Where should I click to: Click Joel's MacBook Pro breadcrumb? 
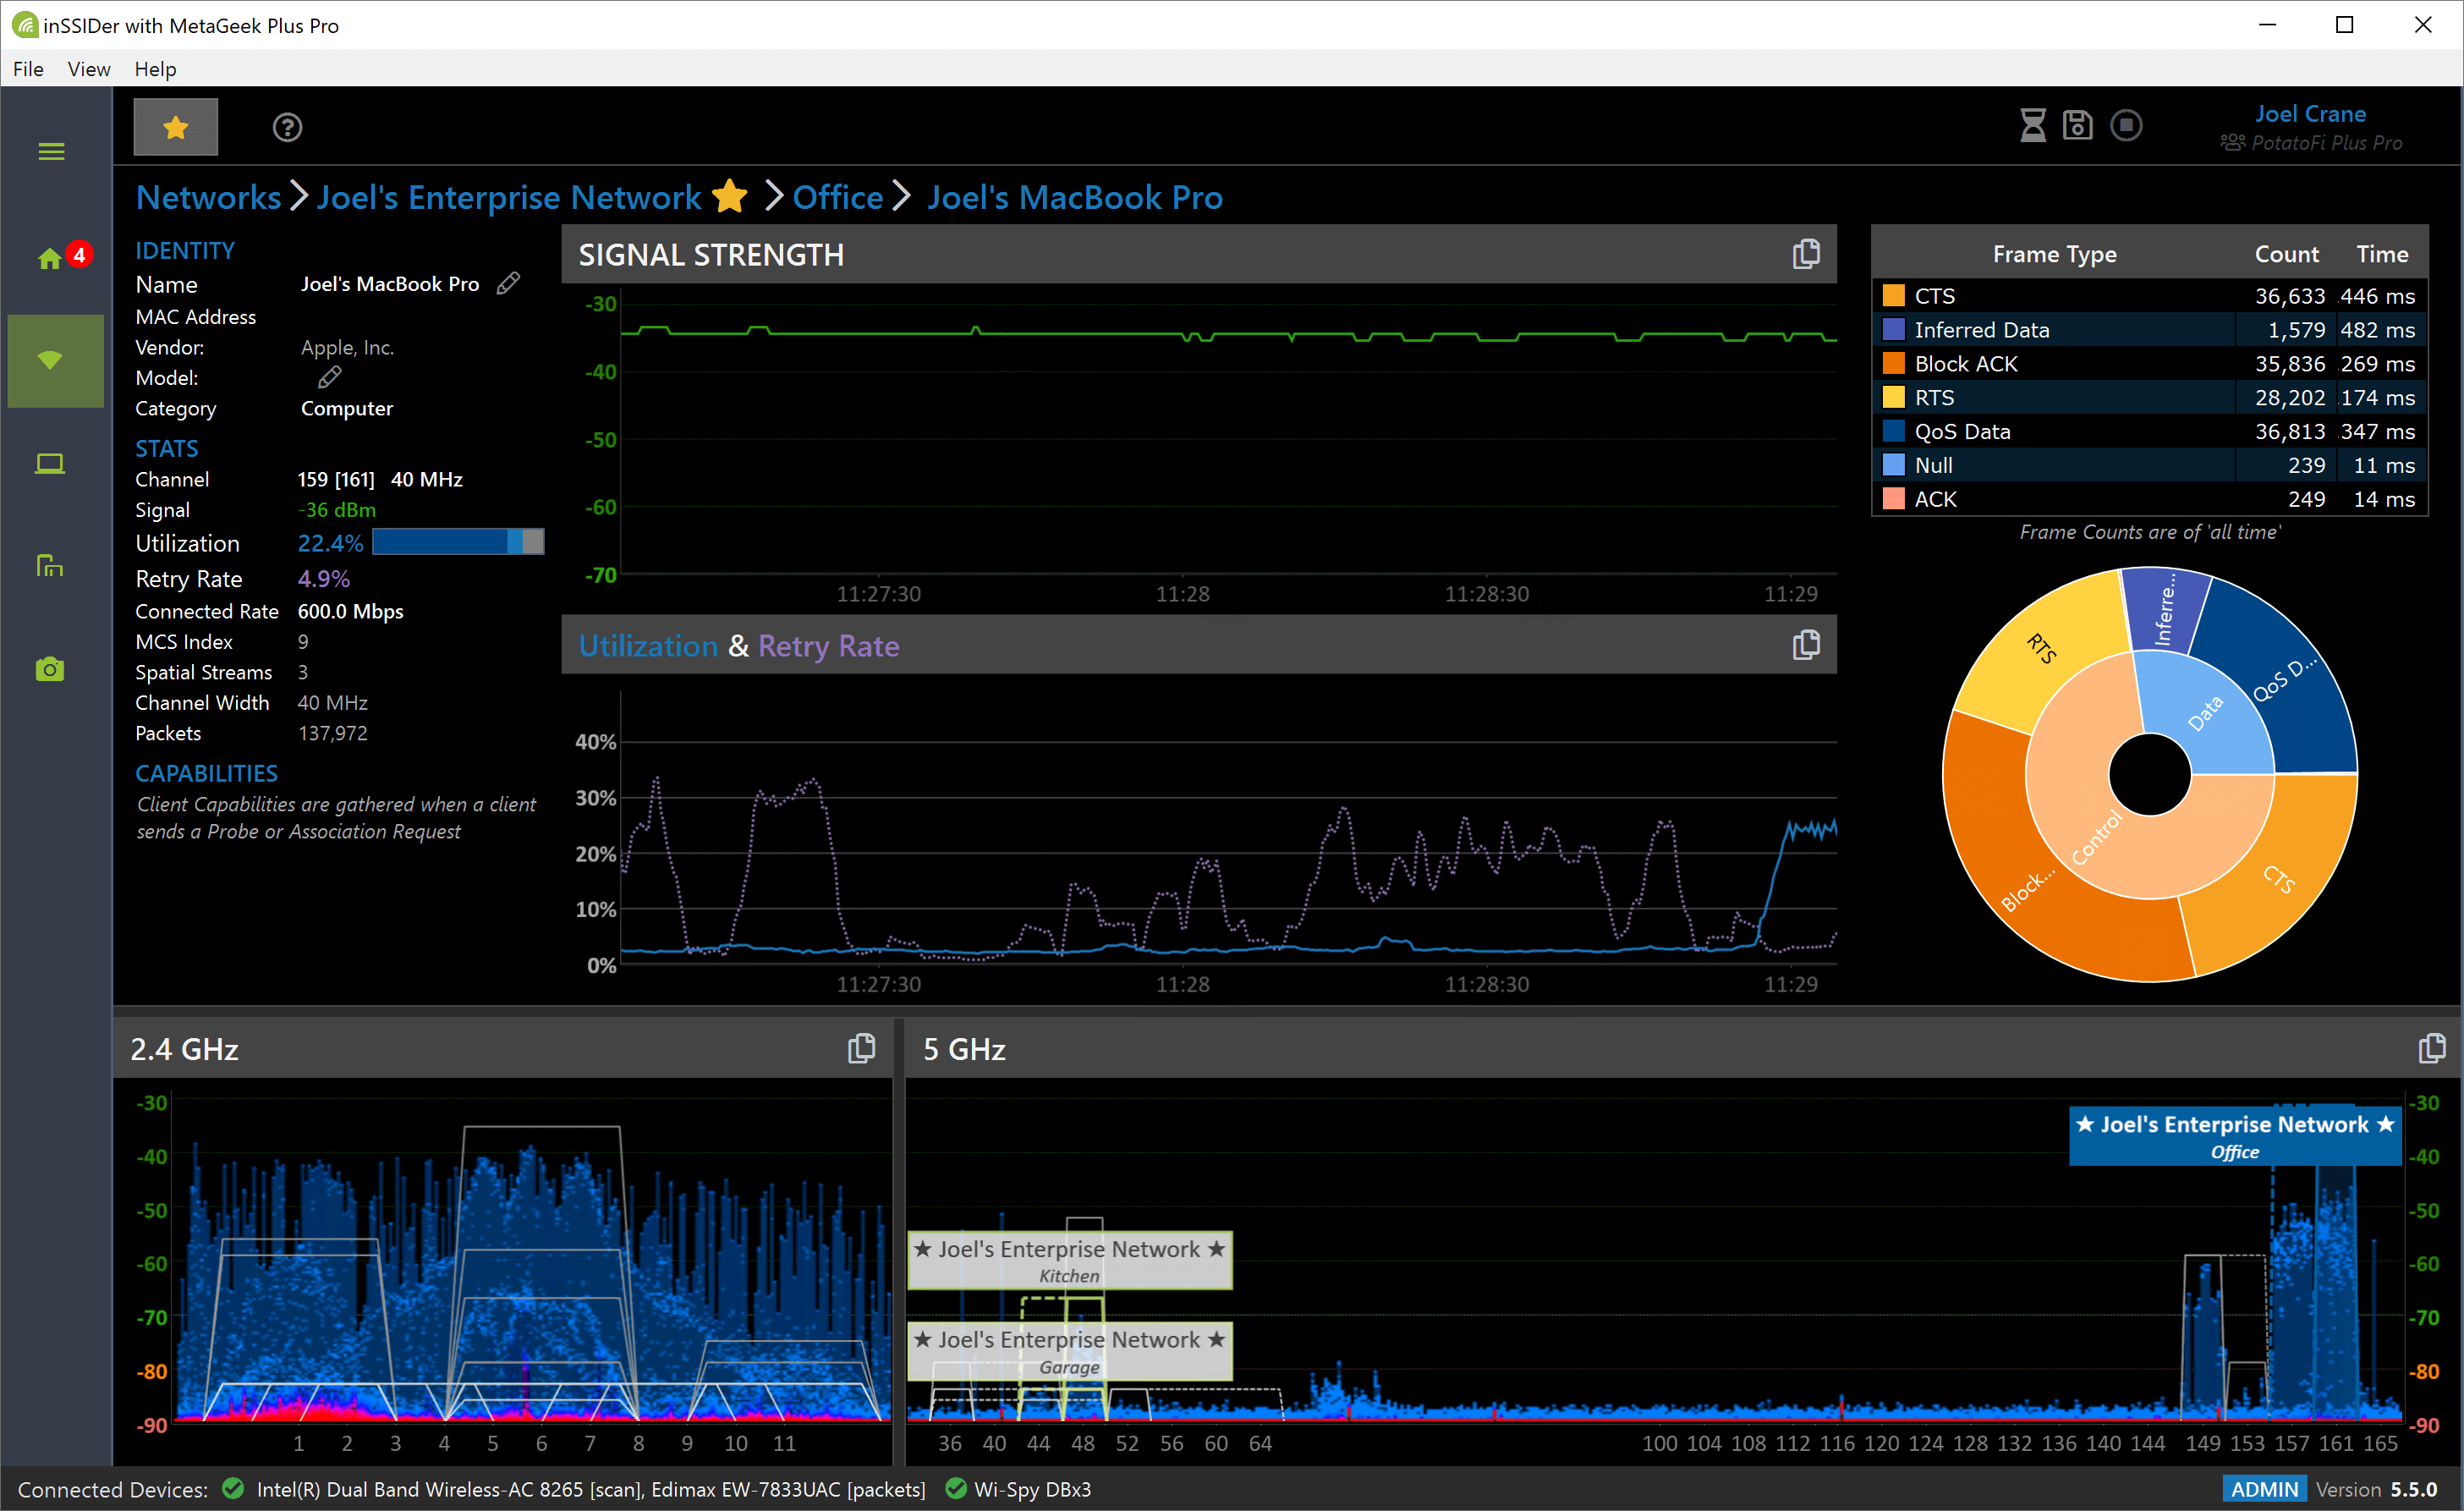(x=1075, y=197)
